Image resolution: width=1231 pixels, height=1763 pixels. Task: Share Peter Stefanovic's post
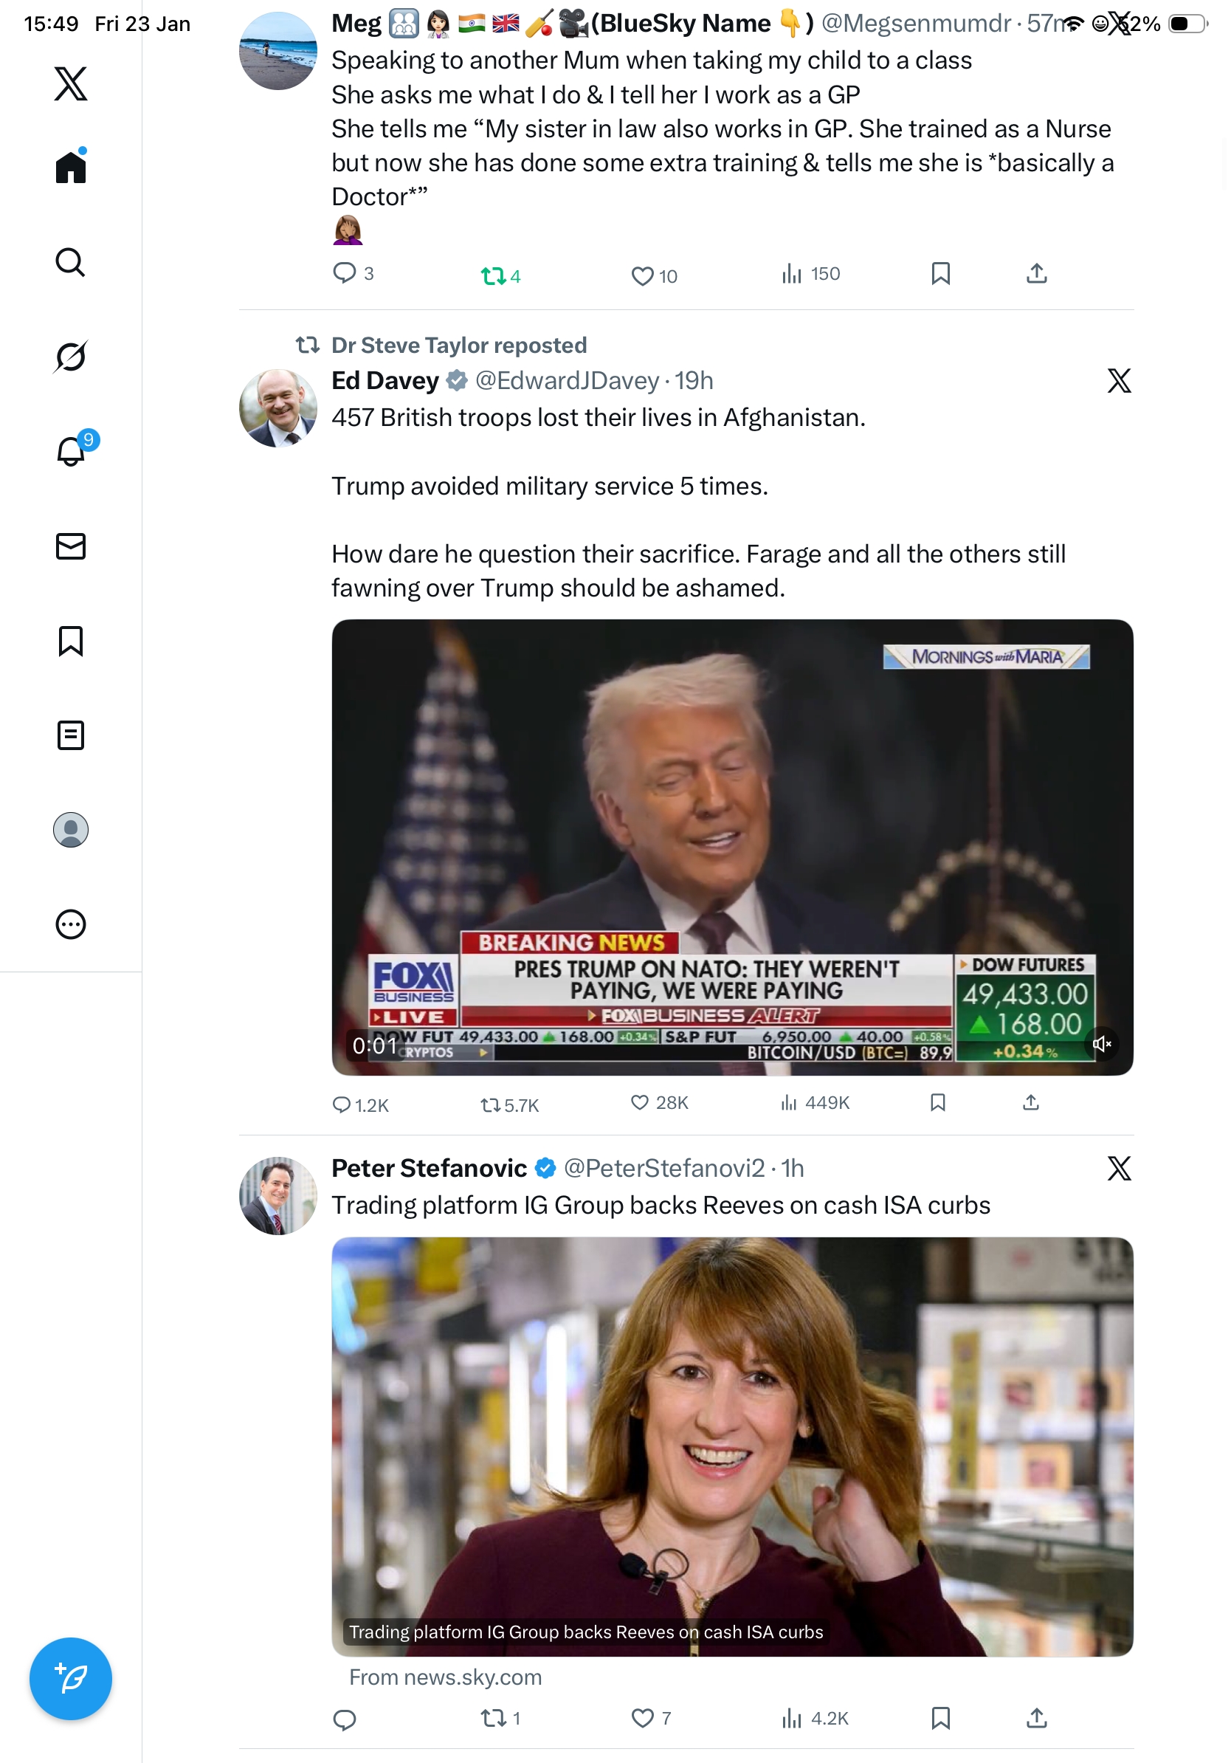1037,1718
